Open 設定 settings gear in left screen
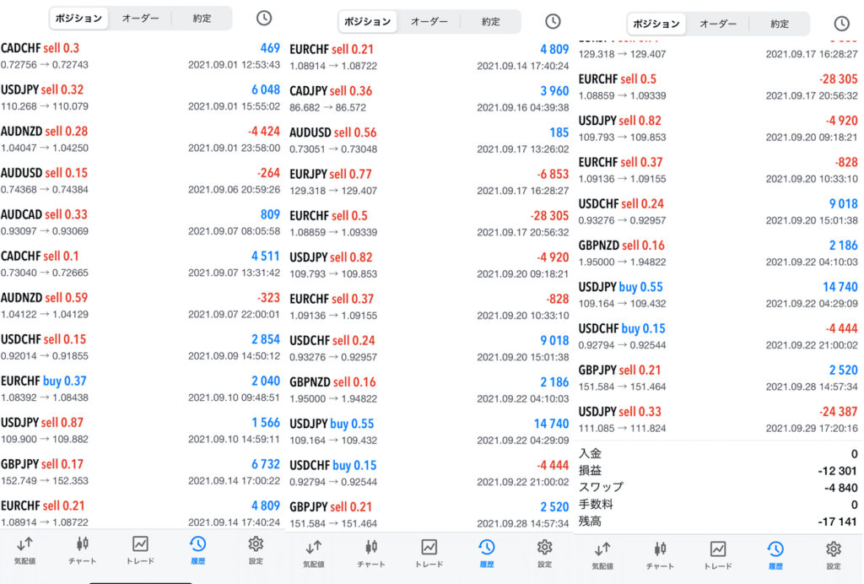Screen dimensions: 864x584 (x=256, y=549)
